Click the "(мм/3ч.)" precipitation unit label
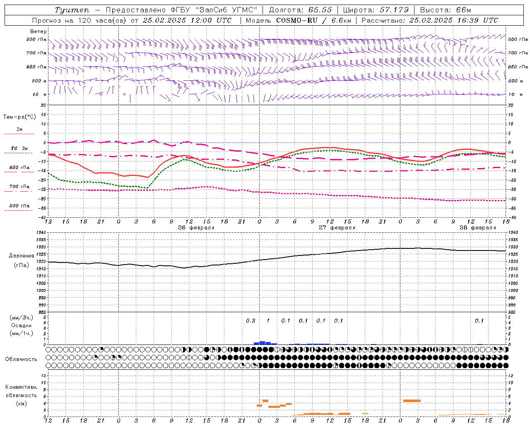The height and width of the screenshot is (424, 530). tap(22, 318)
